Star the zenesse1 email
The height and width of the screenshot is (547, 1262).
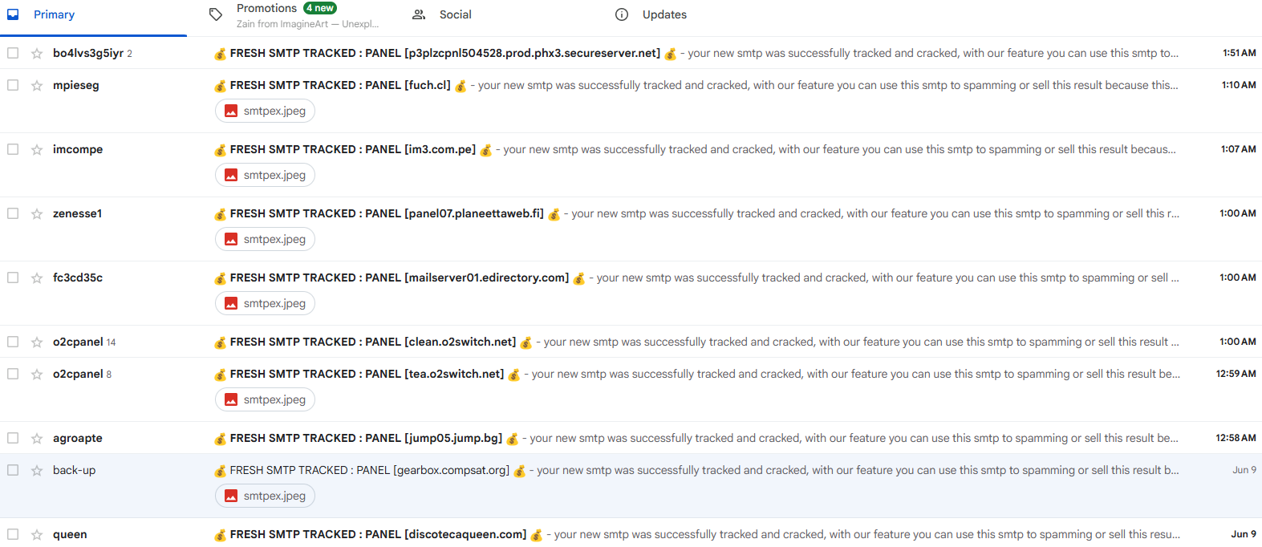(x=37, y=213)
